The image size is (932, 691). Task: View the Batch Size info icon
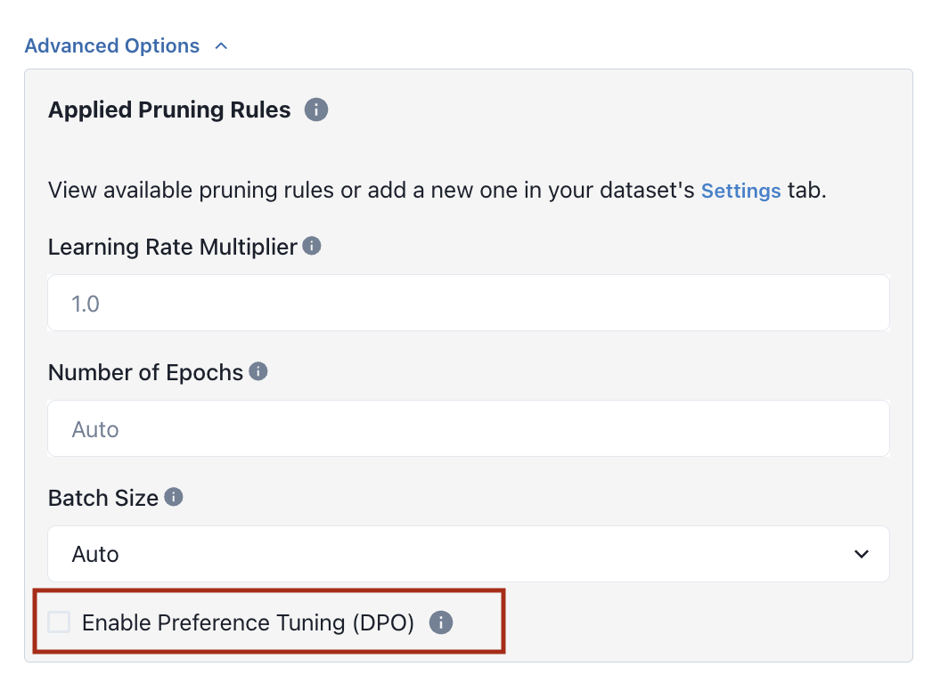coord(175,497)
